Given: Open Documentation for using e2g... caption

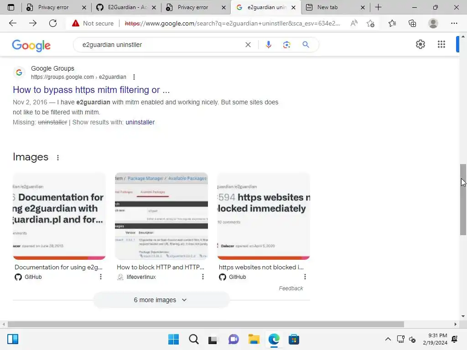Looking at the screenshot, I should [x=58, y=267].
